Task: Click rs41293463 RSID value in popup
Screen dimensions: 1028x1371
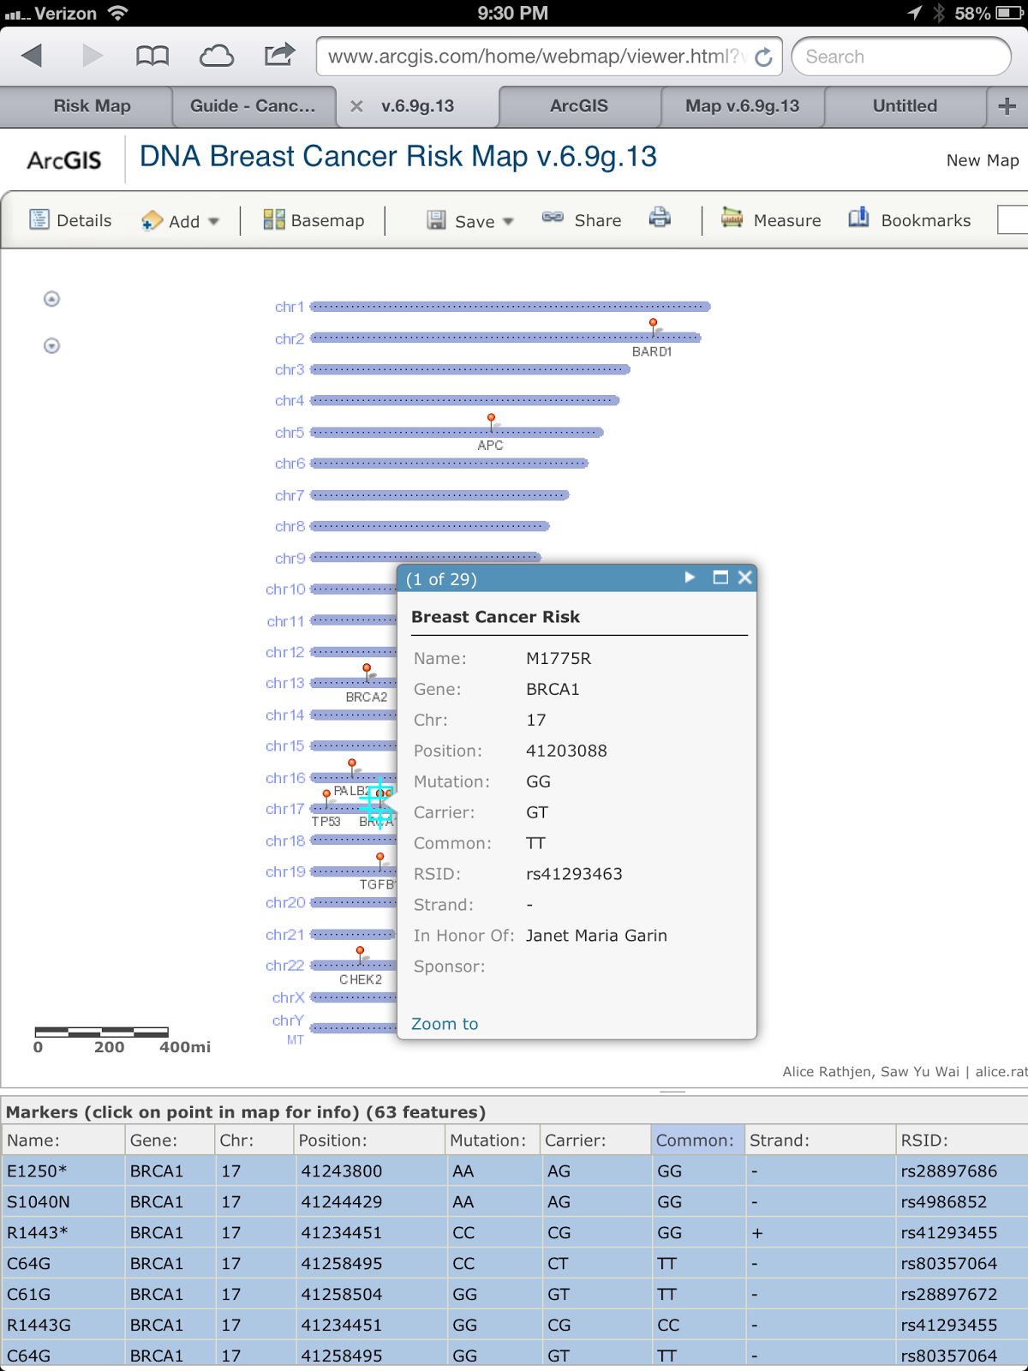Action: [x=574, y=874]
